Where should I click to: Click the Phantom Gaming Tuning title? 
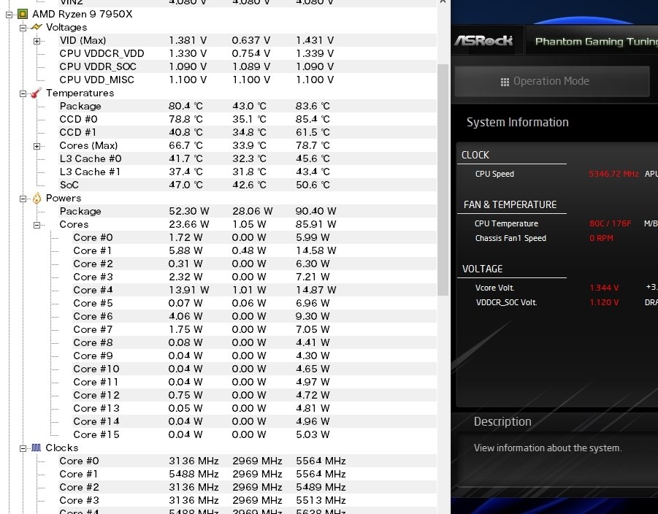(597, 42)
